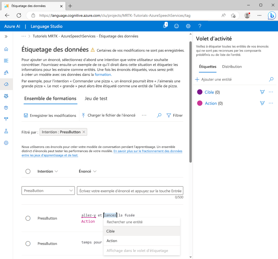This screenshot has width=278, height=259.
Task: Open the test flask sidebar icon
Action: [x=6, y=131]
